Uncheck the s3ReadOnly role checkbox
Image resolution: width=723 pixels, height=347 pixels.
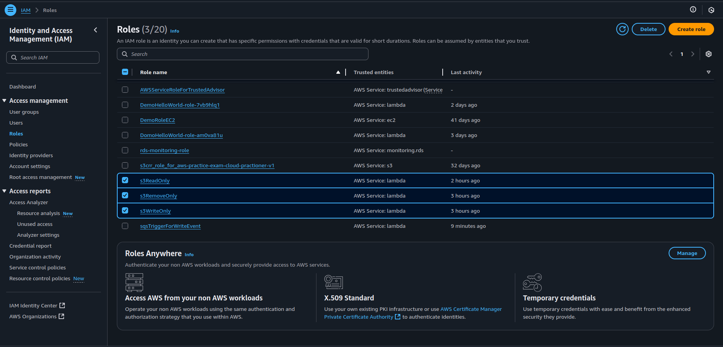click(x=125, y=180)
